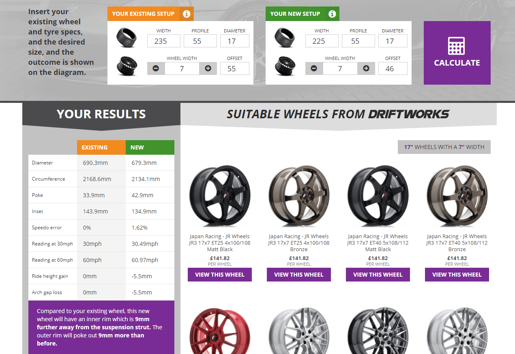Select new reading 30.49mph

click(145, 244)
